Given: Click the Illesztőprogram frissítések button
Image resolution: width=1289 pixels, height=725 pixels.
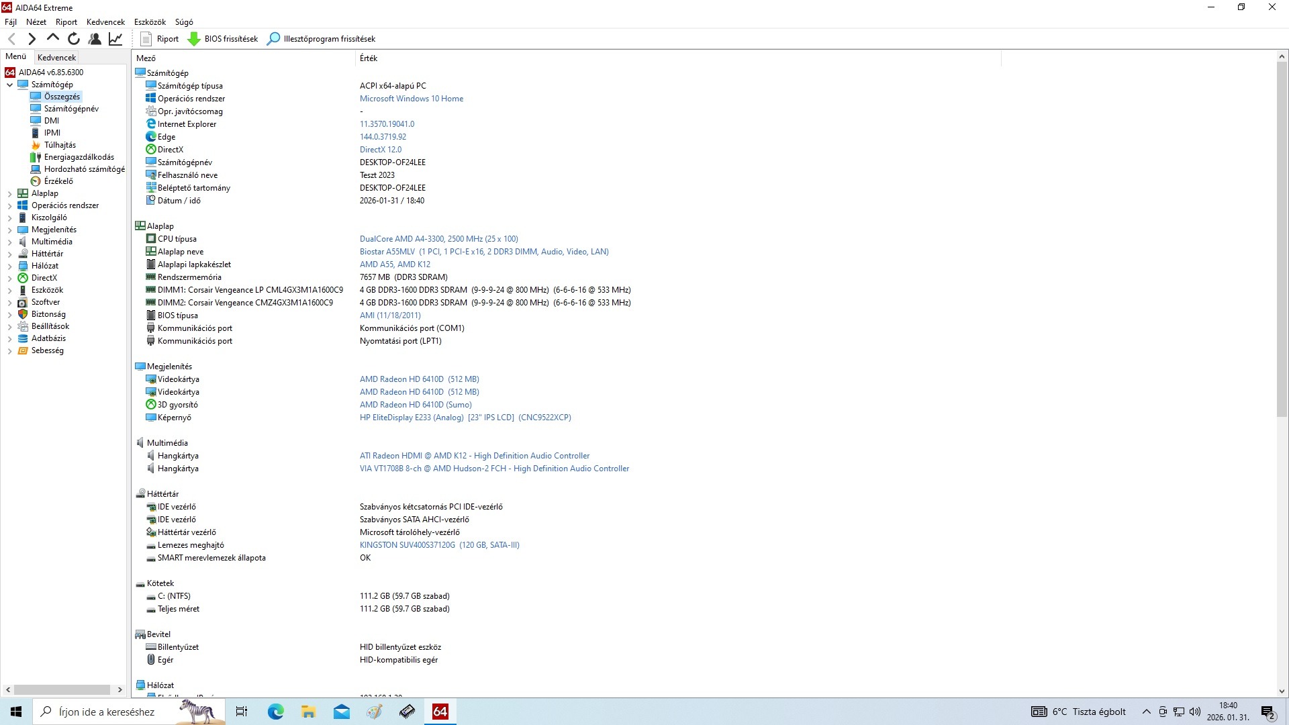Looking at the screenshot, I should coord(321,39).
